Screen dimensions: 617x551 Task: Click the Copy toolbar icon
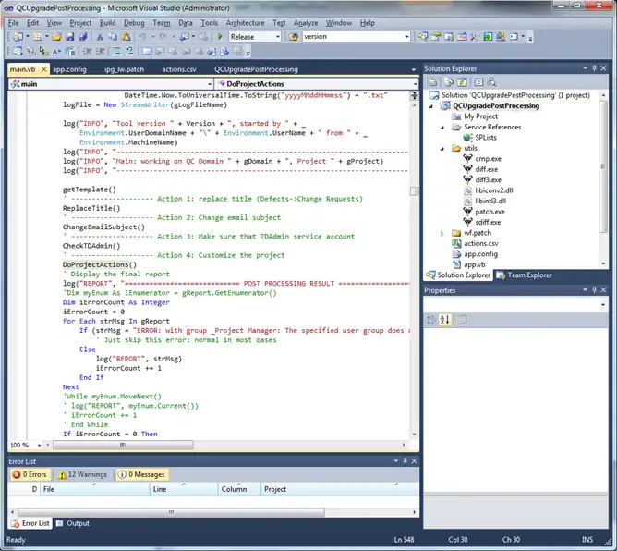(x=113, y=37)
